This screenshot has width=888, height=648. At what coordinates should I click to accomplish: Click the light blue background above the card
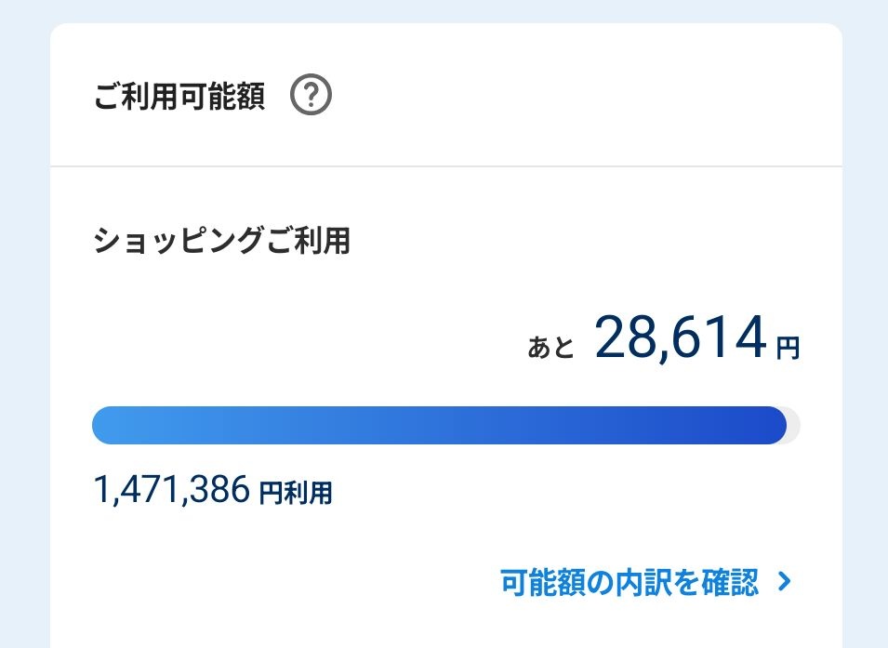click(x=446, y=11)
